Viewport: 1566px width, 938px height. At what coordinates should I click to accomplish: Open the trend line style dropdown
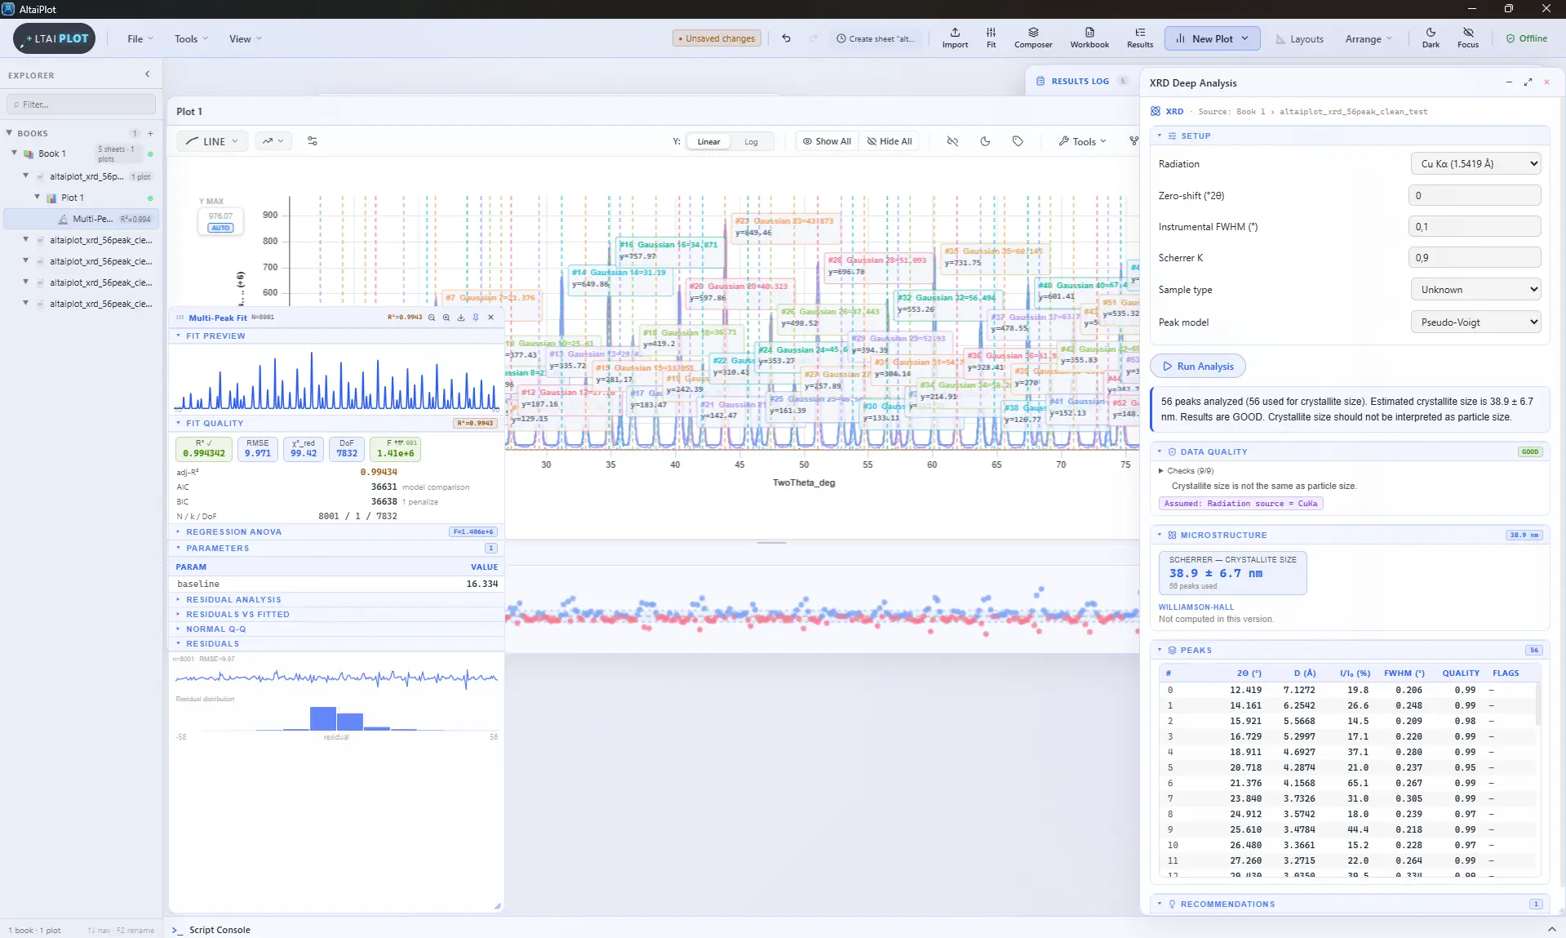coord(273,141)
